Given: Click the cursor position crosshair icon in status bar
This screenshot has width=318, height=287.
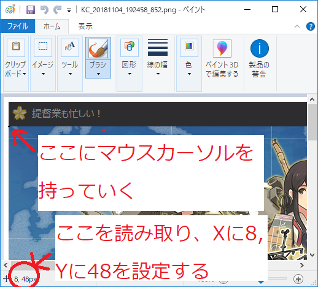Looking at the screenshot, I should pyautogui.click(x=6, y=278).
